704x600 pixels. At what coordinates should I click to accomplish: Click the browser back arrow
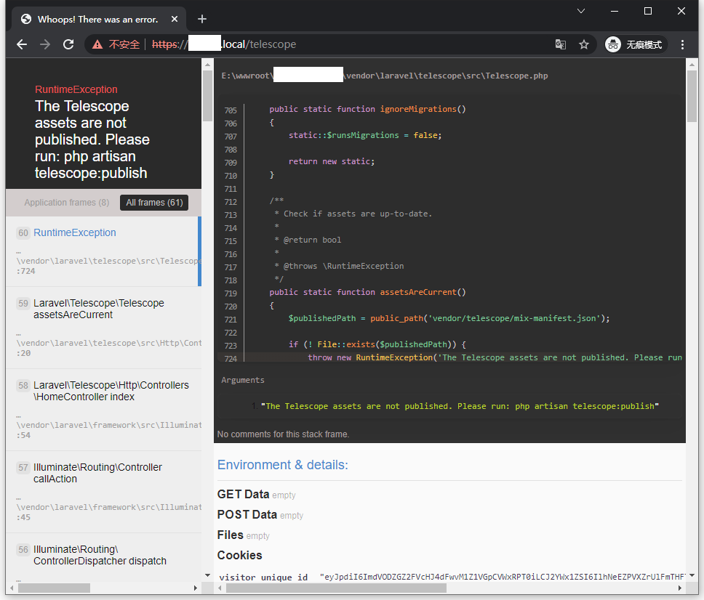22,44
